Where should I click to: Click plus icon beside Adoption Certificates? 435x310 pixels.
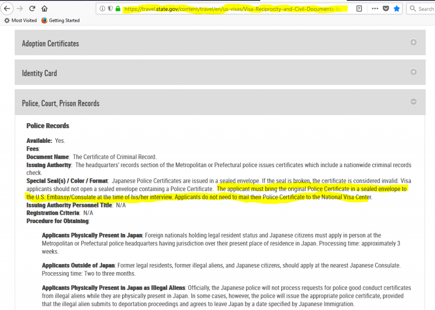[x=413, y=42]
